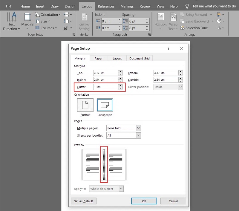Image resolution: width=239 pixels, height=211 pixels.
Task: Open the Line Numbers menu icon
Action: coord(68,21)
